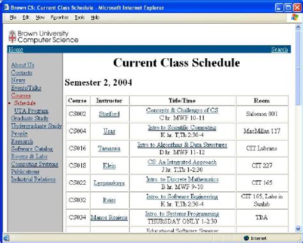The width and height of the screenshot is (303, 243).
Task: Open the Courses sidebar link
Action: (21, 95)
